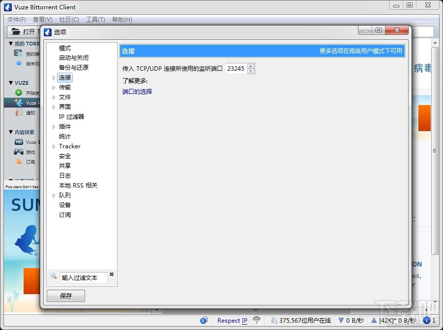Screen dimensions: 443x330
Task: Select 插件 in options tree
Action: click(65, 127)
